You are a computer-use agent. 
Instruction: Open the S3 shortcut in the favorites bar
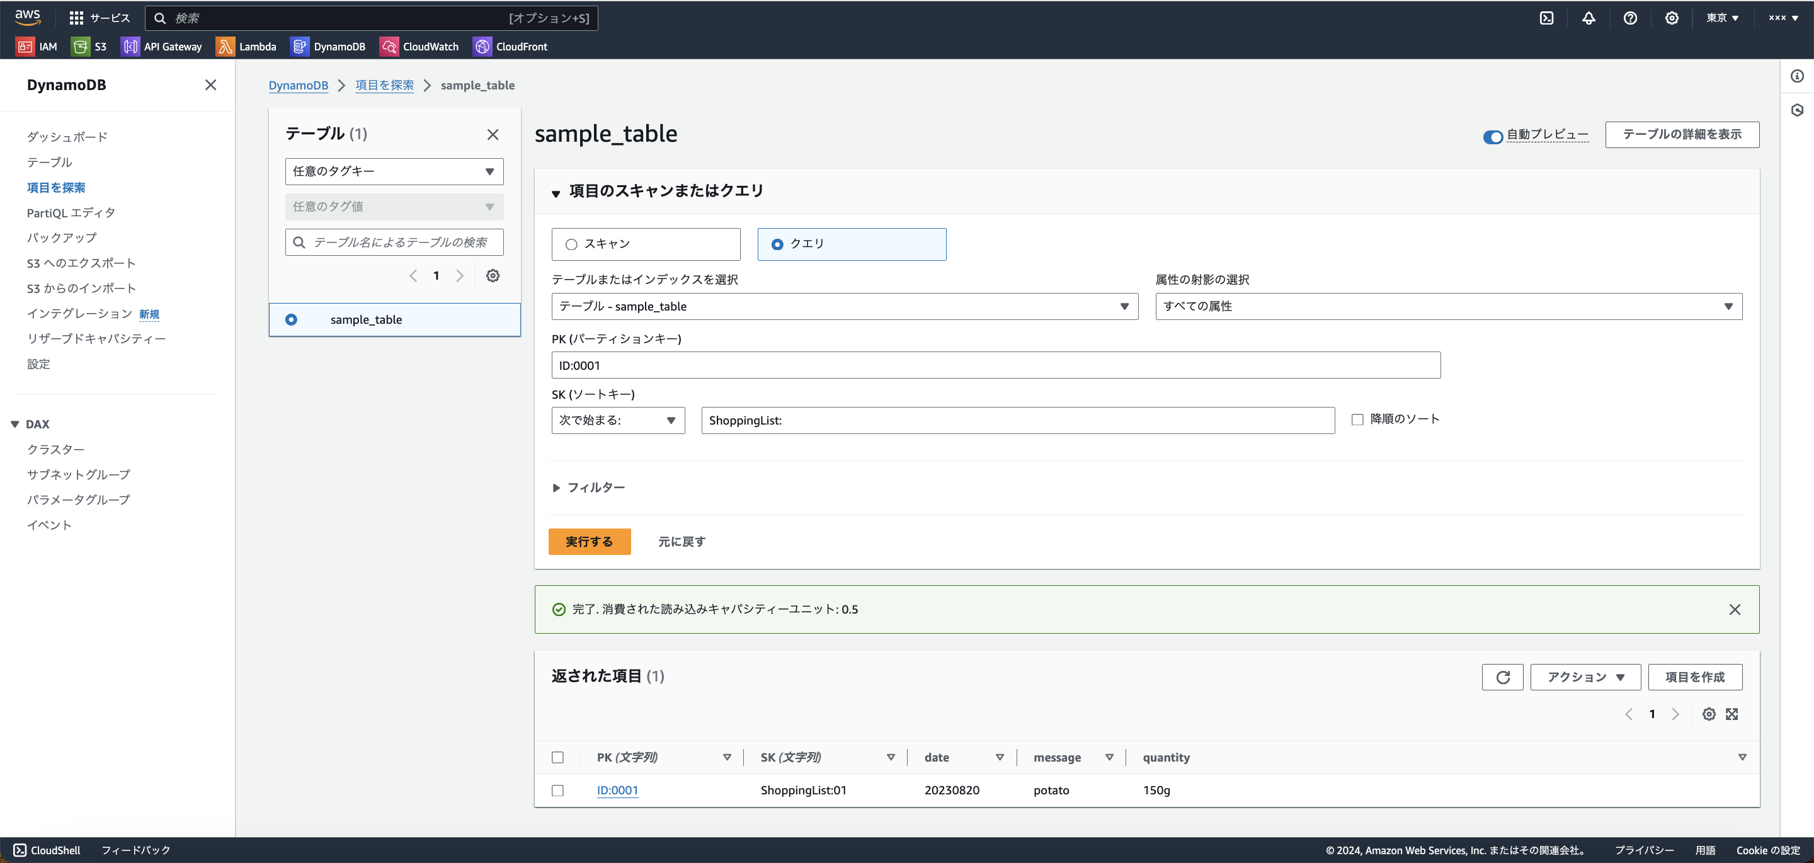(89, 47)
